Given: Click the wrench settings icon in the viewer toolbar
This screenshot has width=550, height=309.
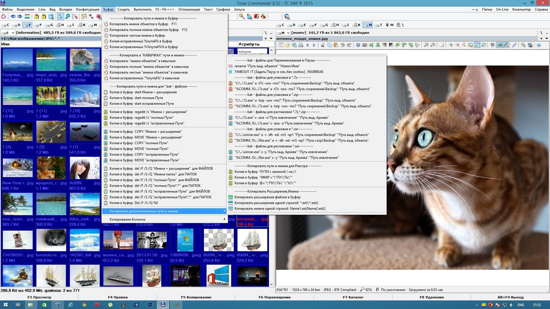Looking at the screenshot, I should coord(514,45).
